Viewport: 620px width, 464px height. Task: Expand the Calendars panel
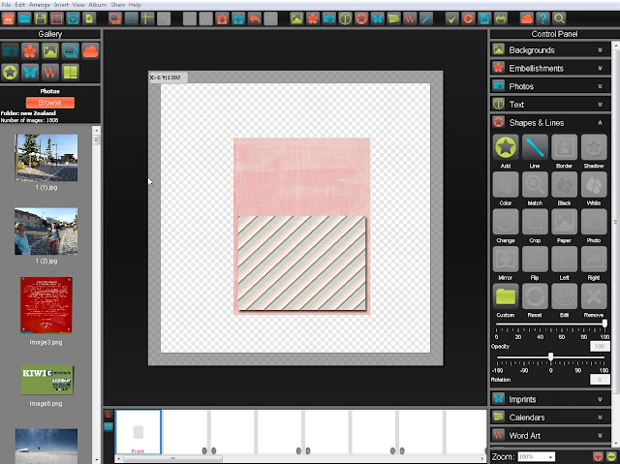click(x=551, y=418)
